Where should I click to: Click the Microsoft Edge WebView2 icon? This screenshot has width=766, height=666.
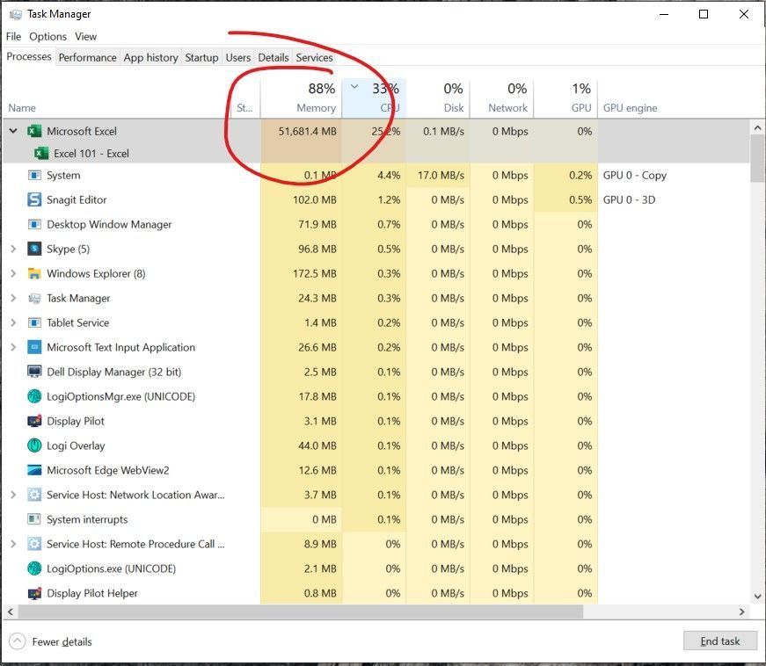click(33, 470)
